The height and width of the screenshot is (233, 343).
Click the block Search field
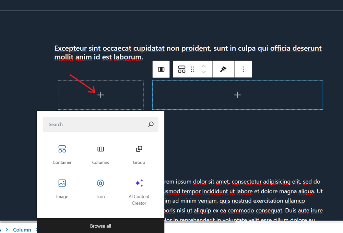pyautogui.click(x=96, y=124)
